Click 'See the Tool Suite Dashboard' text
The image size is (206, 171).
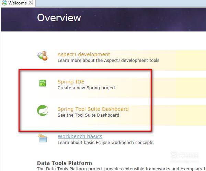coord(89,115)
